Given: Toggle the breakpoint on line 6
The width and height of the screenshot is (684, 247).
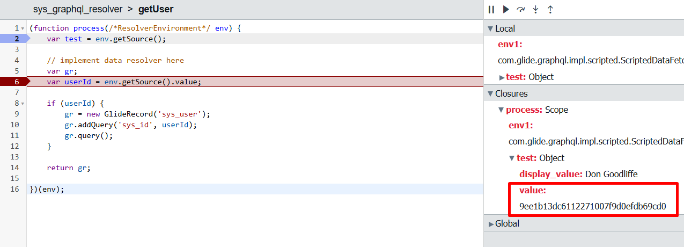Looking at the screenshot, I should tap(13, 82).
